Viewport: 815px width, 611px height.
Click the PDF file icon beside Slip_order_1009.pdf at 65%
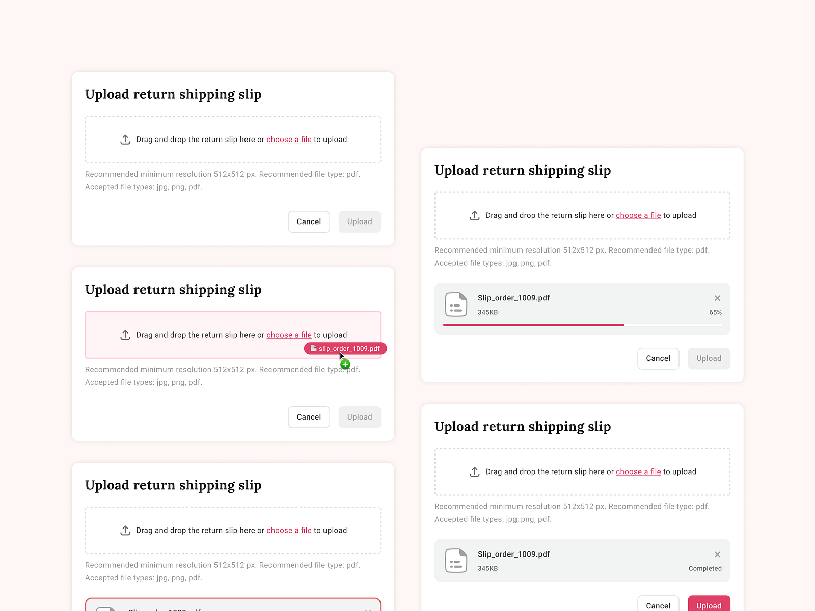(x=456, y=304)
